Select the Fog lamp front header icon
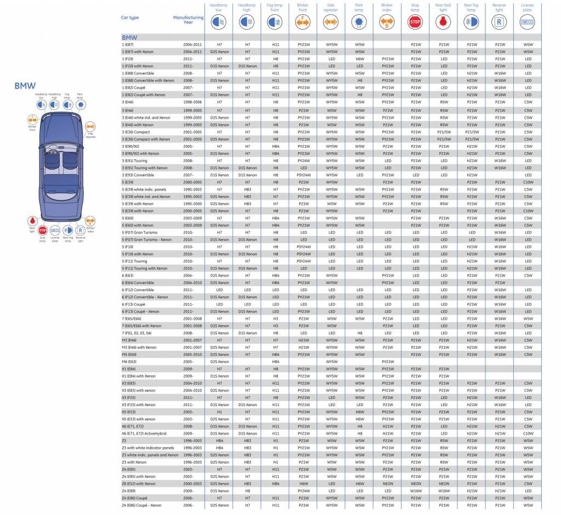This screenshot has height=515, width=561. tap(274, 22)
